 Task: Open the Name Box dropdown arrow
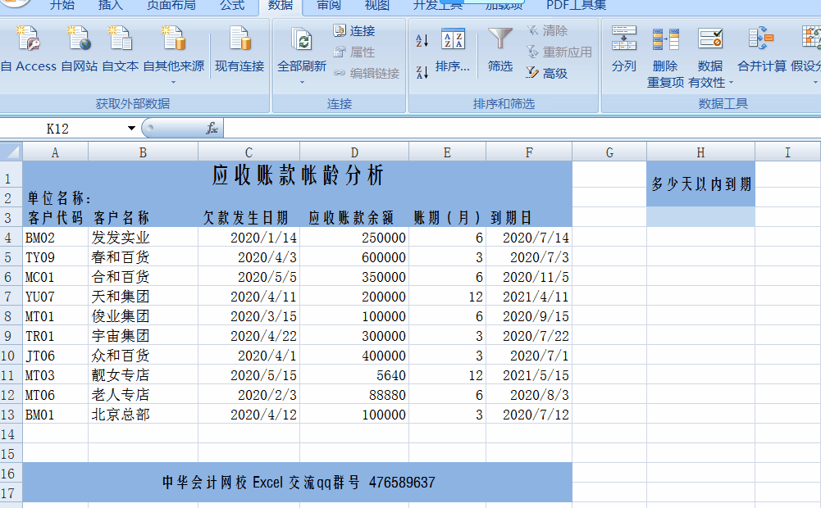point(131,128)
